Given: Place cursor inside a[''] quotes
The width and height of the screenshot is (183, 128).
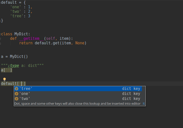Looking at the screenshot, I should point(8,70).
